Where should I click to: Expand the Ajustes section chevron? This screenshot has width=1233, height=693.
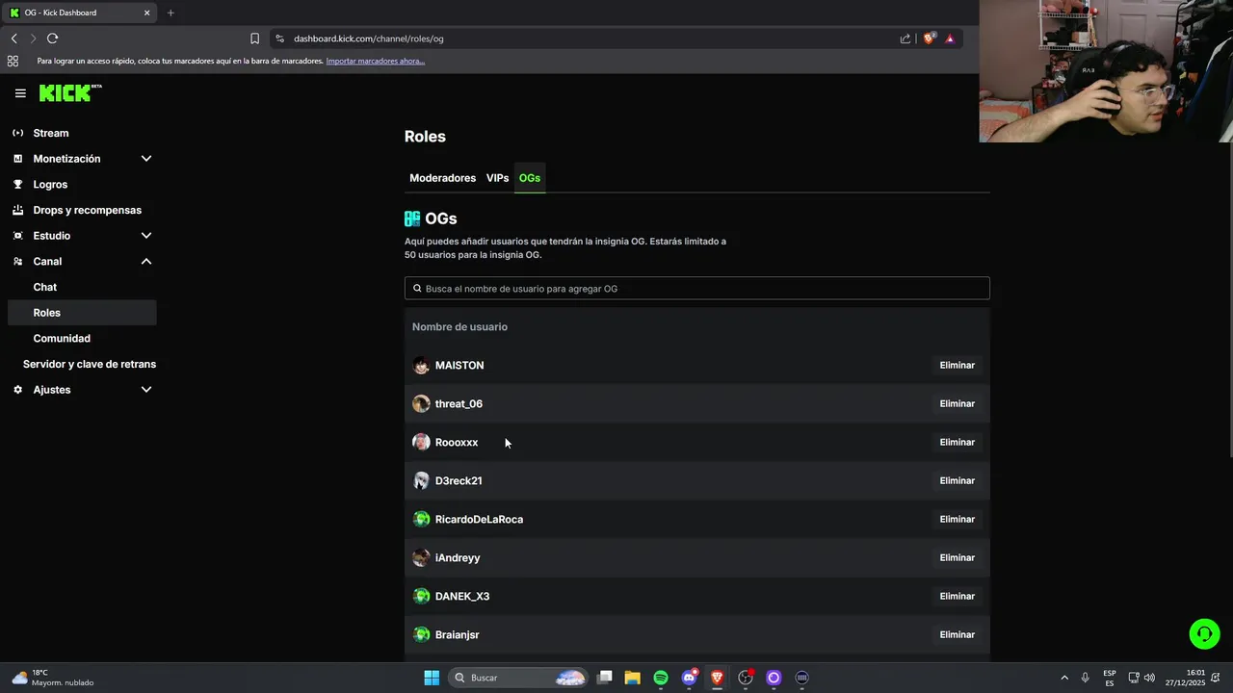coord(146,390)
